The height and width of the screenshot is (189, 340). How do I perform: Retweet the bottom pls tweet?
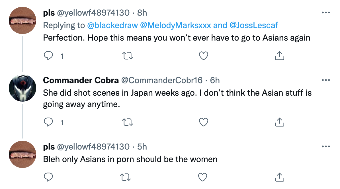coord(126,177)
